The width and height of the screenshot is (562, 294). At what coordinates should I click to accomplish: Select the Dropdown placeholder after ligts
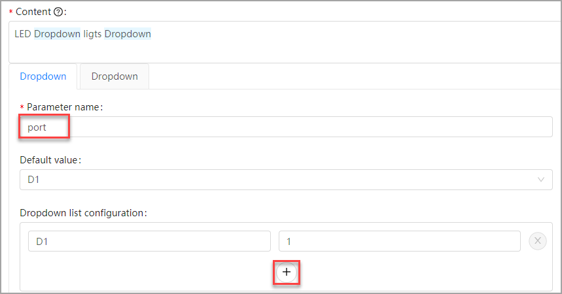[x=128, y=34]
